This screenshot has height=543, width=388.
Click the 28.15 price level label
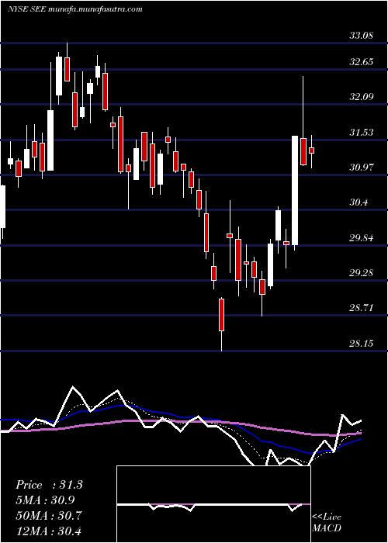[361, 343]
